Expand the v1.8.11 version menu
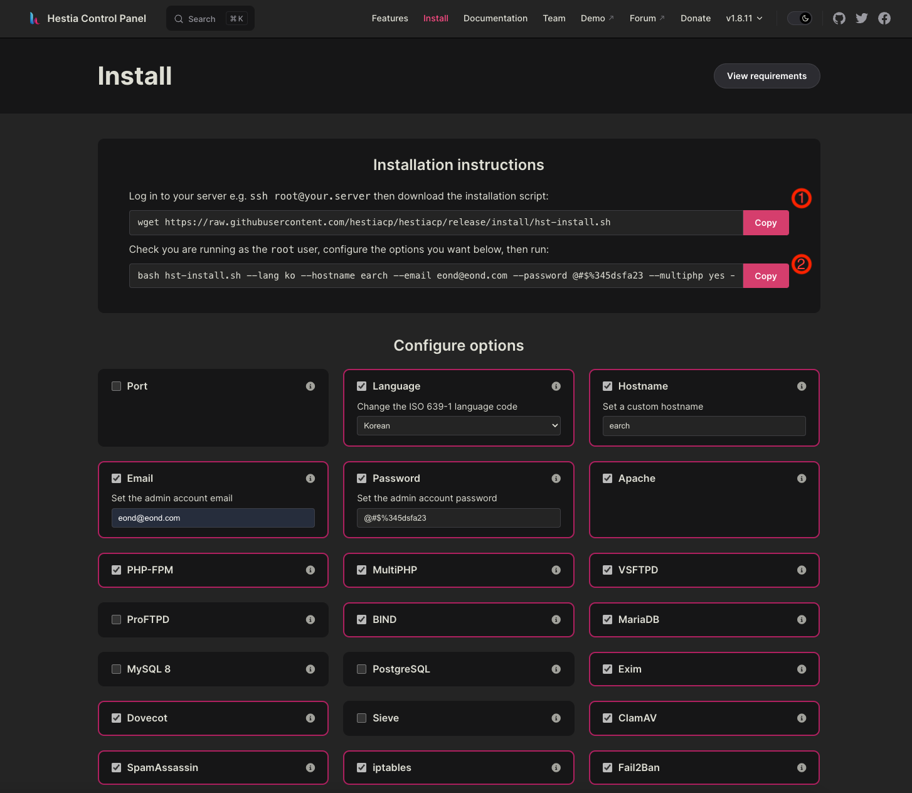 pos(745,18)
